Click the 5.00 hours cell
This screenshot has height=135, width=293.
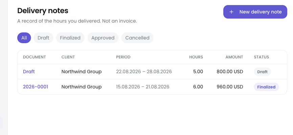tap(198, 72)
